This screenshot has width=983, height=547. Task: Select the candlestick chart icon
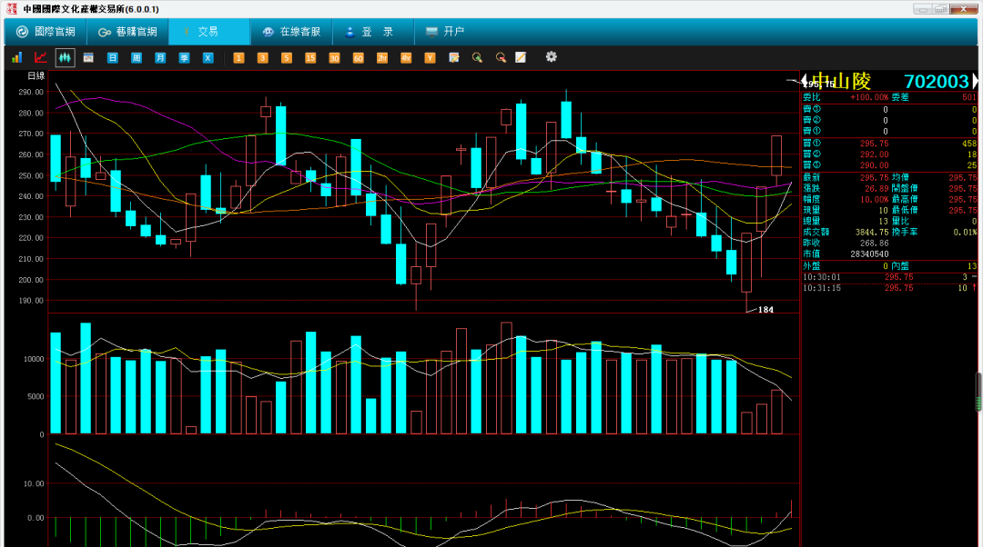pos(65,57)
